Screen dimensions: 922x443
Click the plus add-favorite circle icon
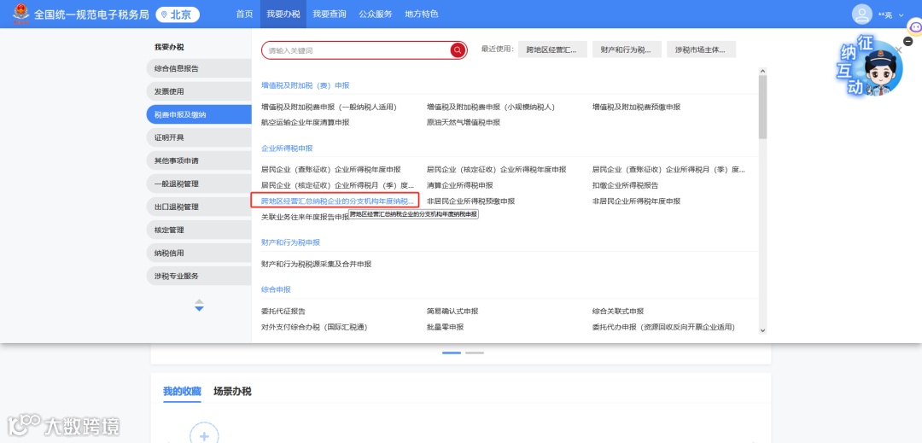(x=204, y=435)
